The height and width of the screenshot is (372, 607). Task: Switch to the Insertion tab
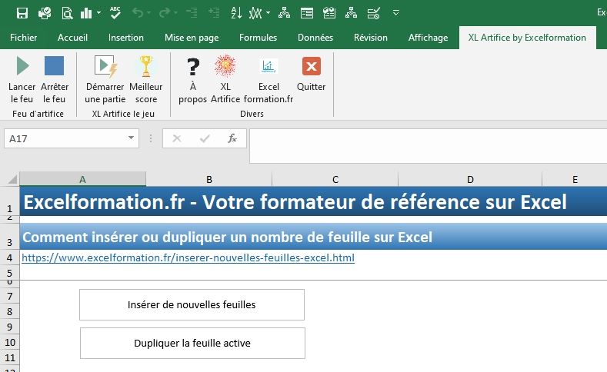tap(126, 38)
